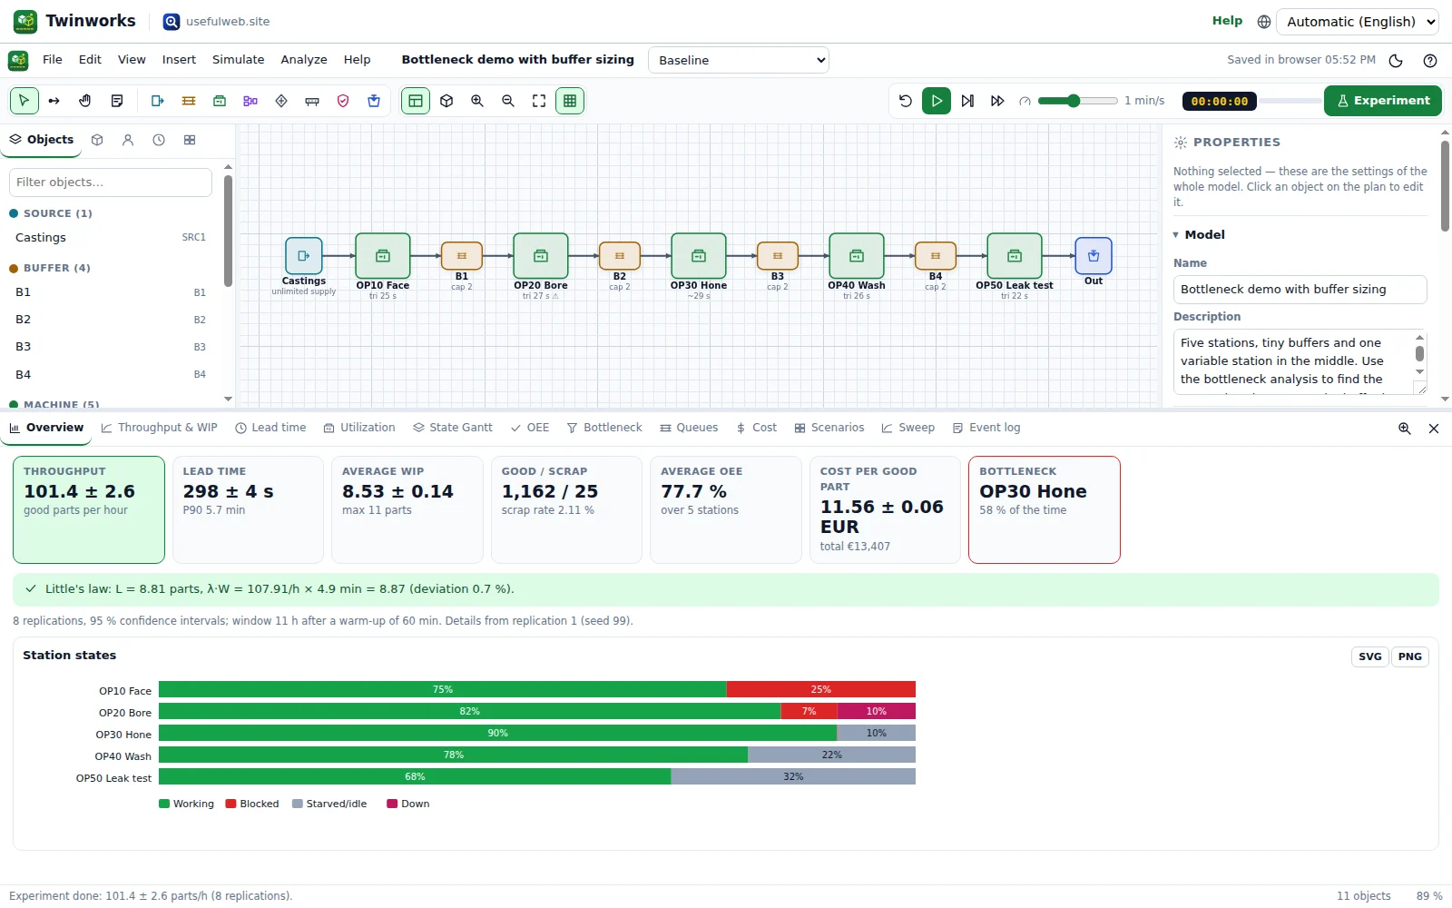Open the Analyze menu

pyautogui.click(x=304, y=60)
